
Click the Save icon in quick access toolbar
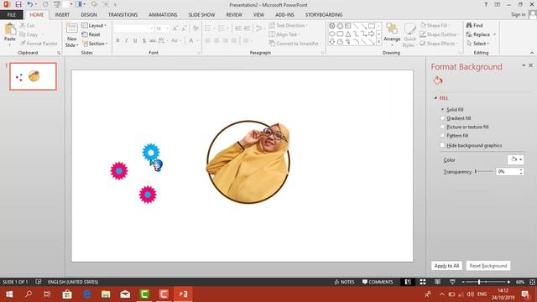[x=18, y=4]
